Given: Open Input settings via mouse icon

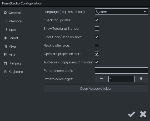Looking at the screenshot, I should (5, 29).
